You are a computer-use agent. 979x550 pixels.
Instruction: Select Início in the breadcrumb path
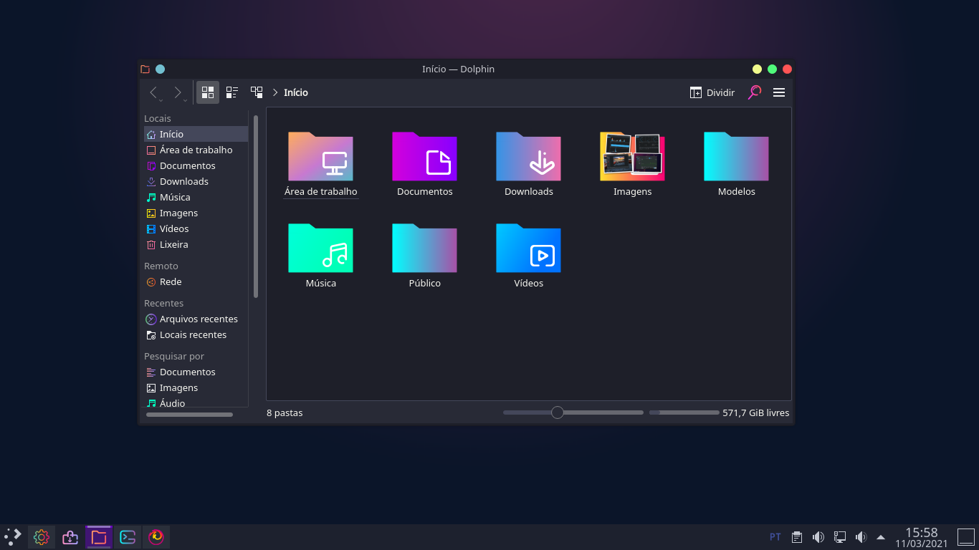click(295, 92)
